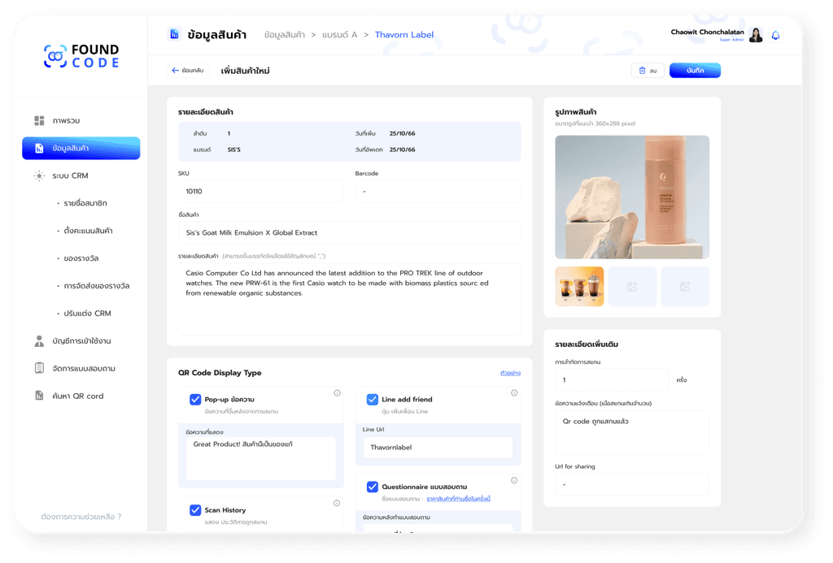Click the ย้อนกลับ back button
This screenshot has width=833, height=563.
[x=188, y=71]
